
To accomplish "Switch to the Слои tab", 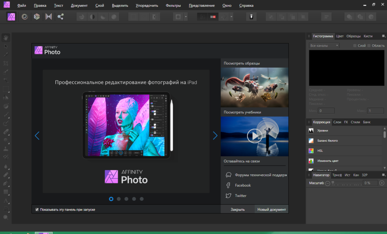I will (x=337, y=122).
